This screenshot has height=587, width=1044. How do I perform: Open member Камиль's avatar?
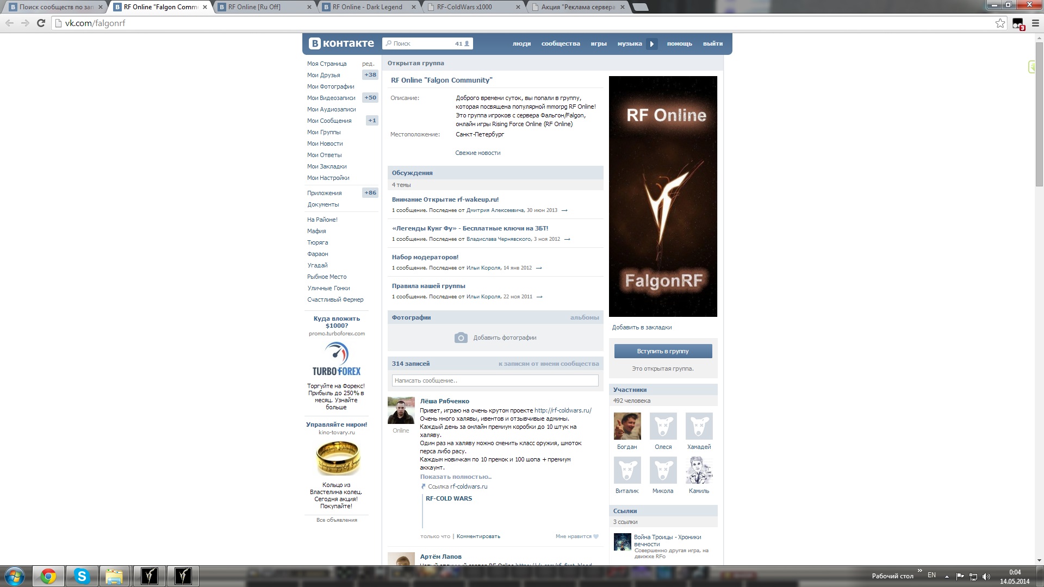pos(699,470)
